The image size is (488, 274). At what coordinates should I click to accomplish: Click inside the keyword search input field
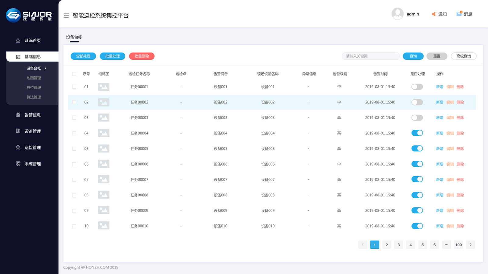(371, 56)
